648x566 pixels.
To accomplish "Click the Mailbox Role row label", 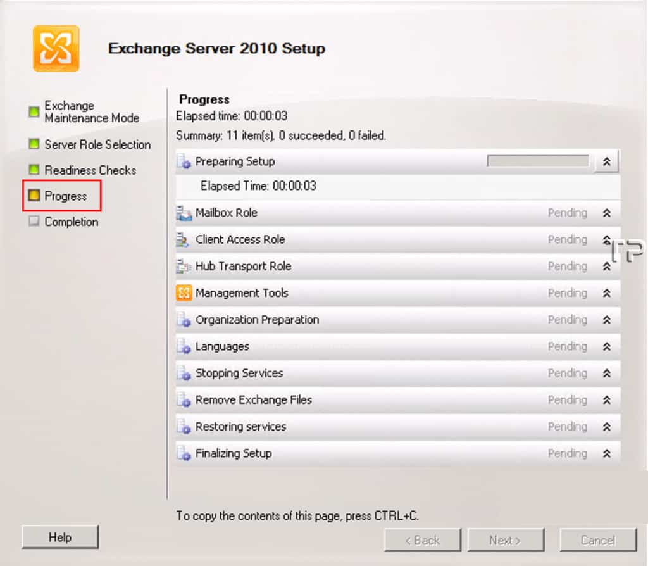I will point(227,213).
